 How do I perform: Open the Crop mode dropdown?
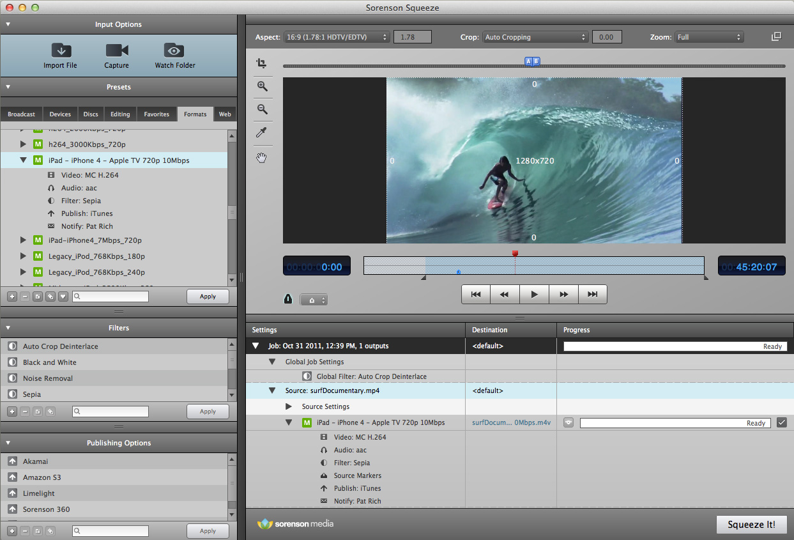point(535,37)
